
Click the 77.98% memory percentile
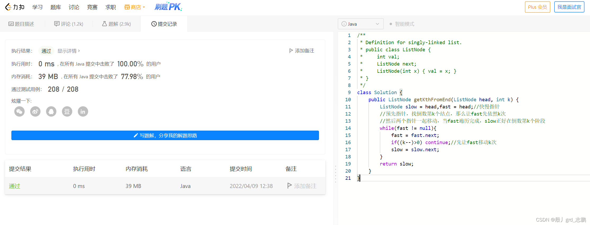pos(132,76)
